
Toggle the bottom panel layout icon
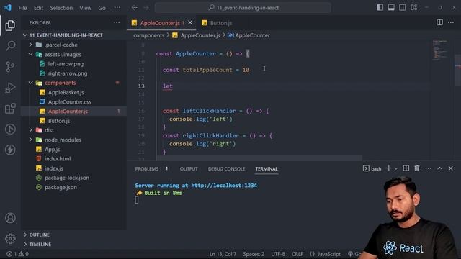point(391,8)
